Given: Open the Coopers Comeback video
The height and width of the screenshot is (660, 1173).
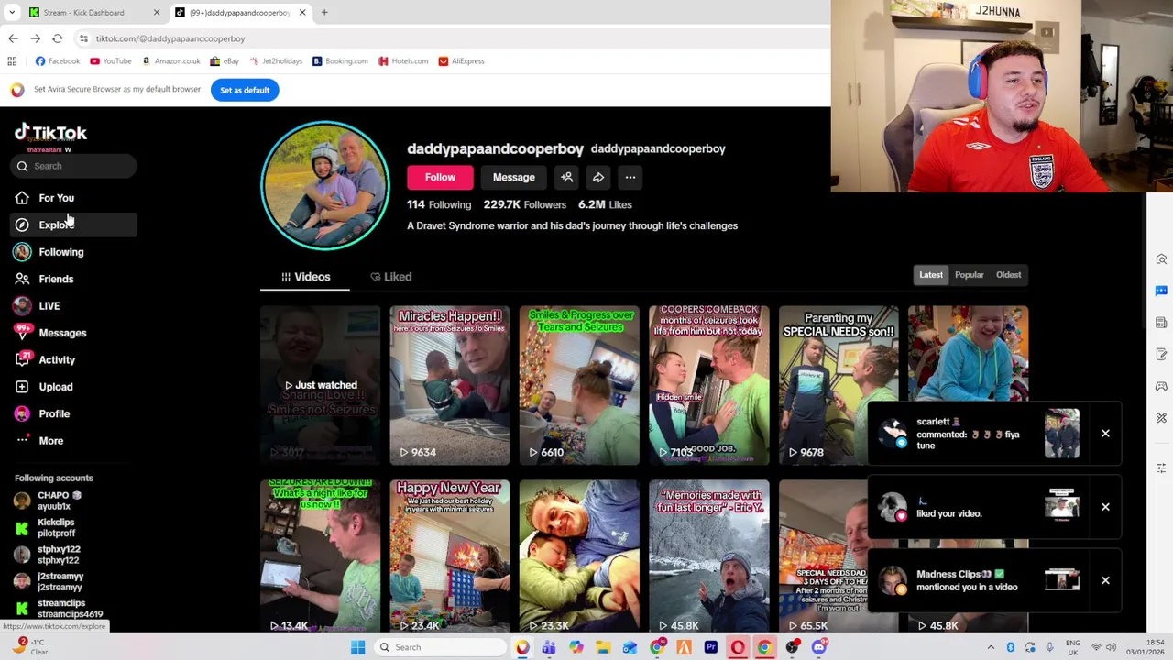Looking at the screenshot, I should click(x=708, y=385).
